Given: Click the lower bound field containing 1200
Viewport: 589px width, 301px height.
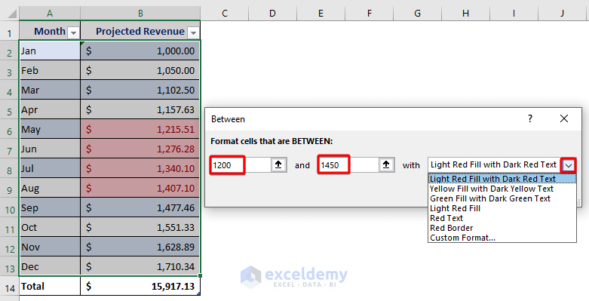Looking at the screenshot, I should click(241, 165).
